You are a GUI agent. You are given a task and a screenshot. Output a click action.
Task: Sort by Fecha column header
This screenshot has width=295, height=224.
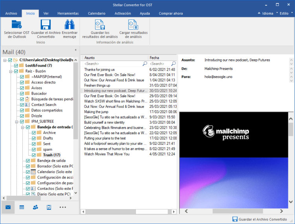click(162, 58)
